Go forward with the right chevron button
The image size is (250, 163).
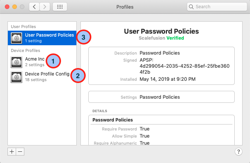[x=45, y=7]
